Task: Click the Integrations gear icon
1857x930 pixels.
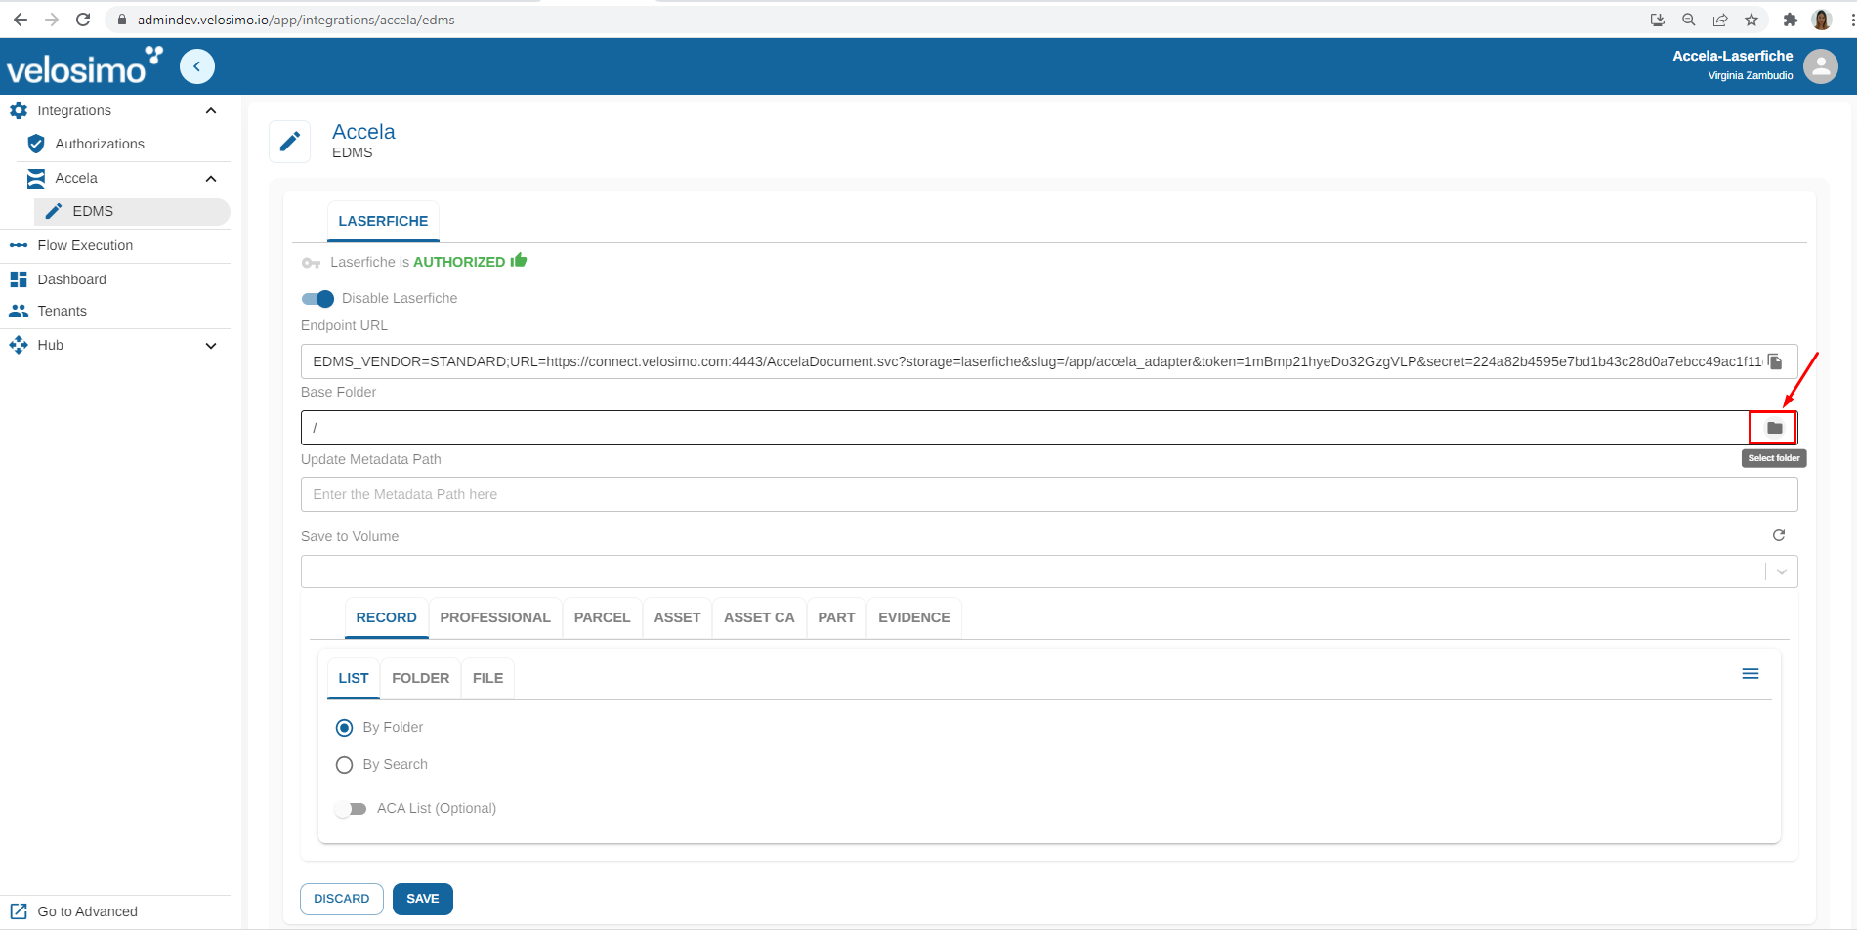Action: point(19,110)
